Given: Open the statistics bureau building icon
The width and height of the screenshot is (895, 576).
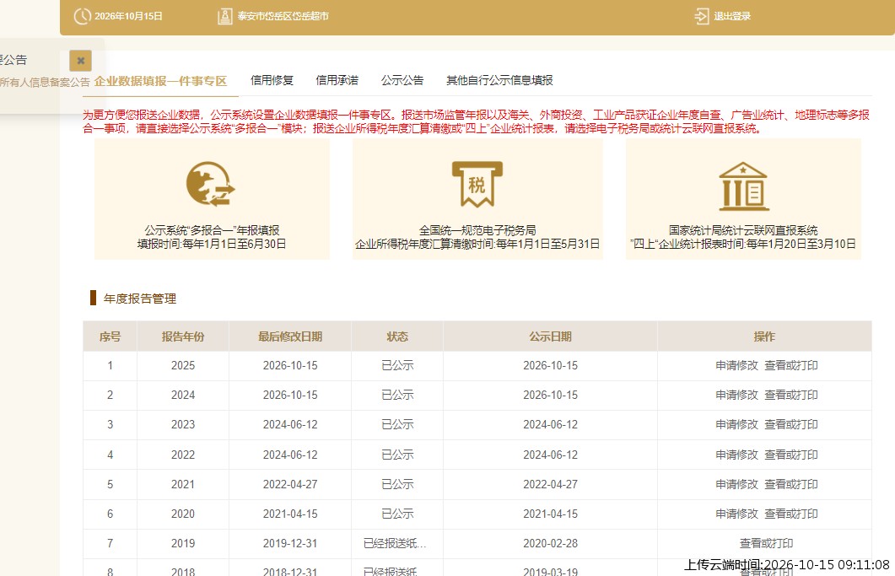Looking at the screenshot, I should [743, 186].
